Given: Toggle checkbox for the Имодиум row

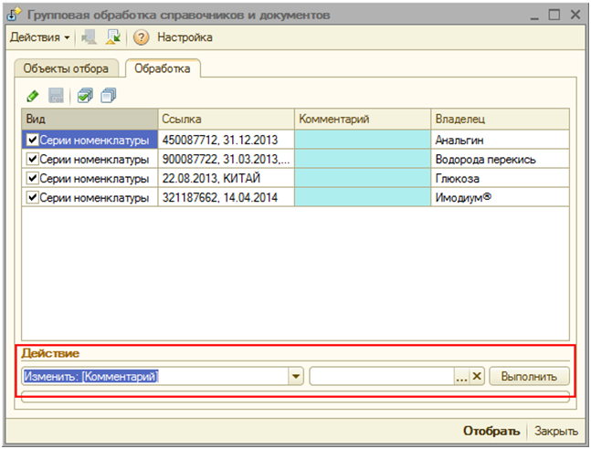Looking at the screenshot, I should click(33, 197).
